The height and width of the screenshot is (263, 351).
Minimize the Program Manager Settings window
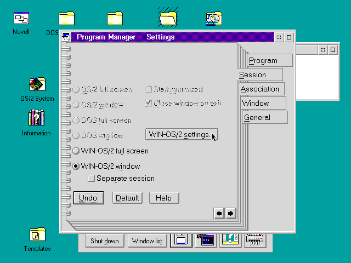tap(279, 37)
